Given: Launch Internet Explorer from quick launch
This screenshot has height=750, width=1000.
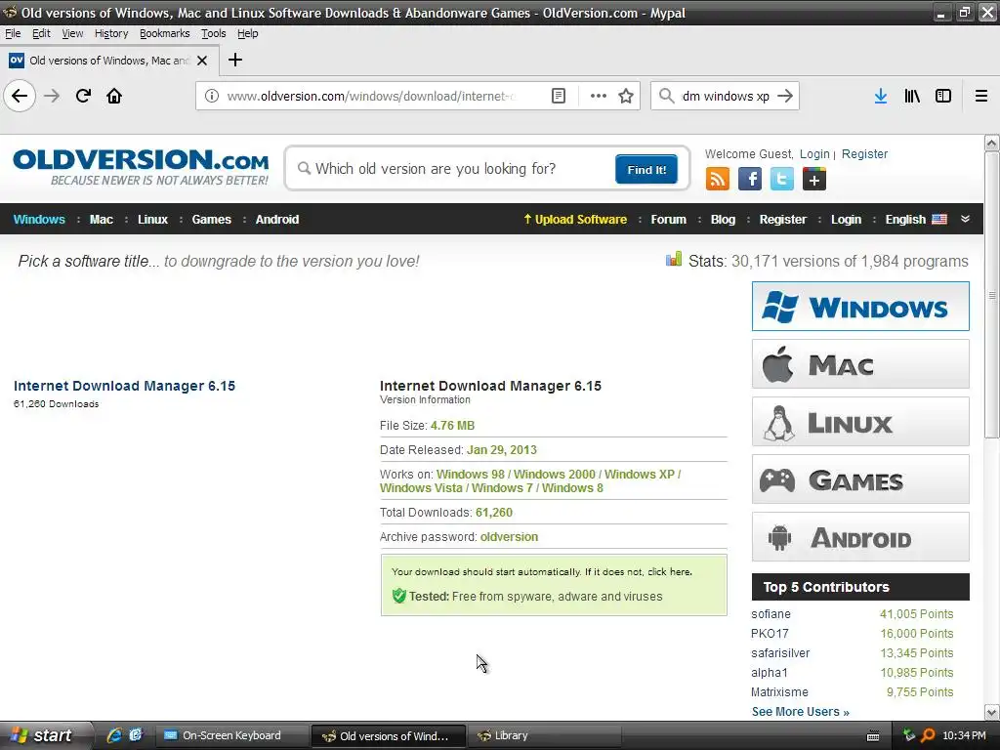Looking at the screenshot, I should click(x=114, y=735).
